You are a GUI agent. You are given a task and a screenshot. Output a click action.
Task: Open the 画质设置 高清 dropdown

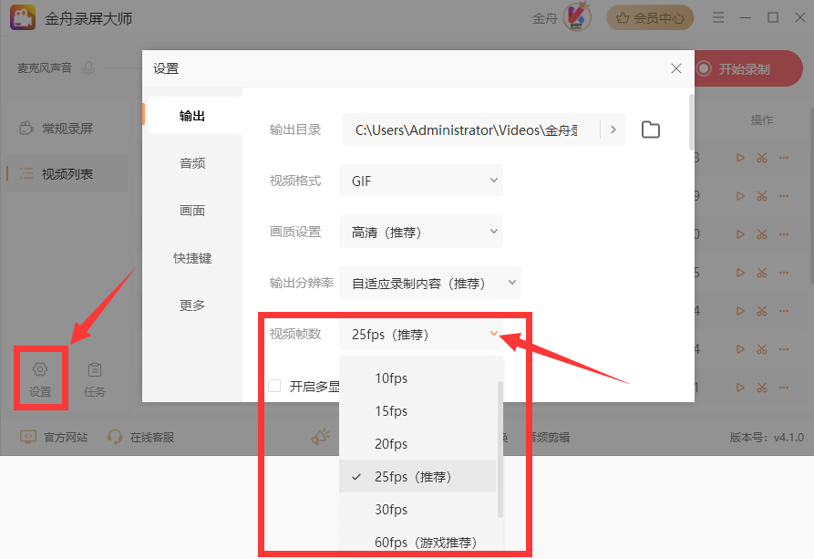(421, 232)
